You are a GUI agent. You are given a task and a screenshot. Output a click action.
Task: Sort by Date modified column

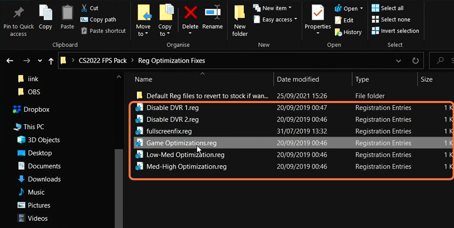tap(298, 79)
